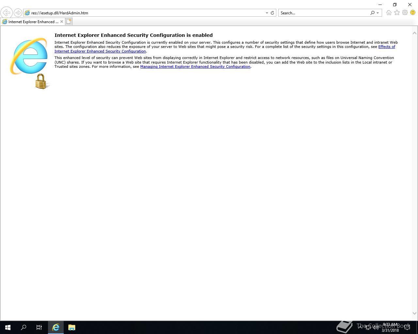418x334 pixels.
Task: Click Internet Explorer taskbar icon
Action: (x=56, y=327)
